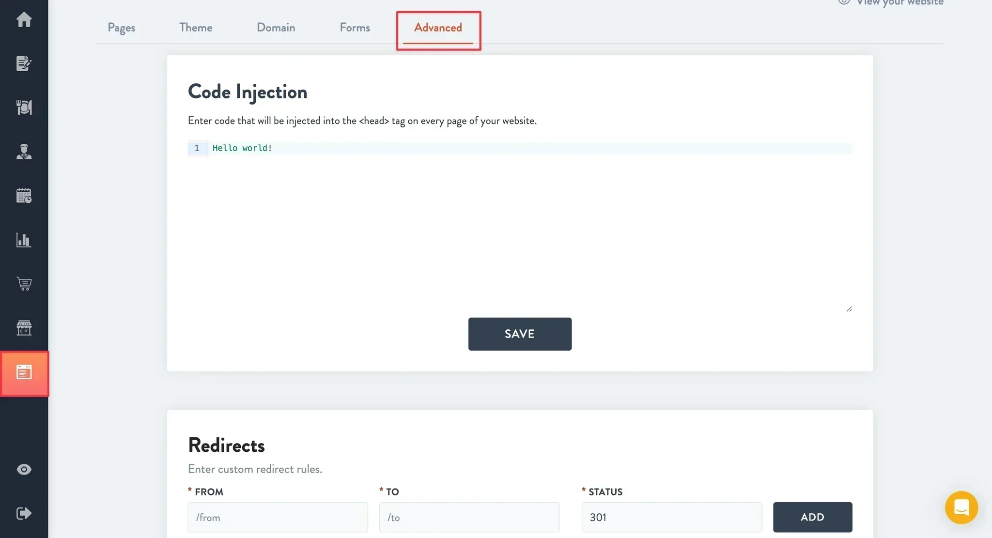The height and width of the screenshot is (538, 992).
Task: Click the logout arrow icon in sidebar
Action: point(24,513)
